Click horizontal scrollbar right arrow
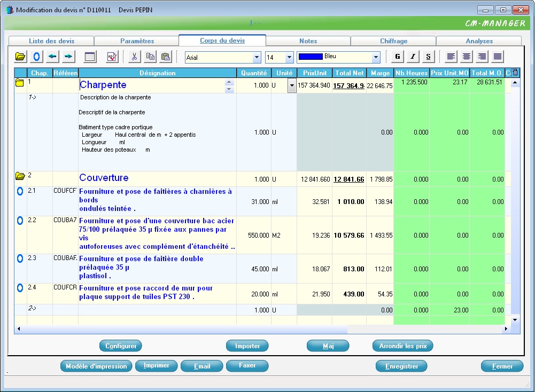 tap(506, 328)
